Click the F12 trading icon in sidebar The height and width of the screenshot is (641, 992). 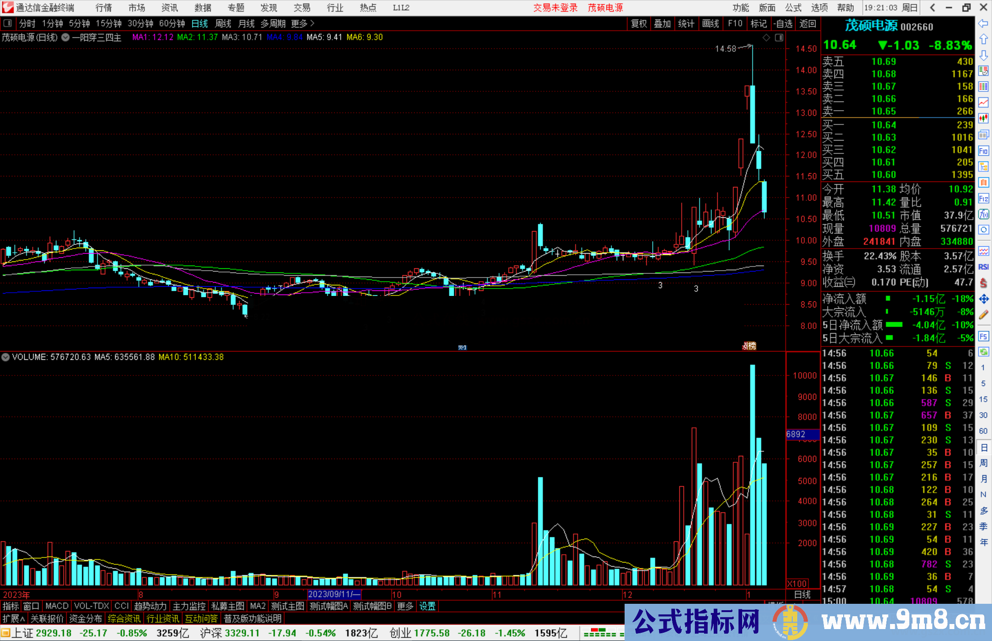[983, 199]
